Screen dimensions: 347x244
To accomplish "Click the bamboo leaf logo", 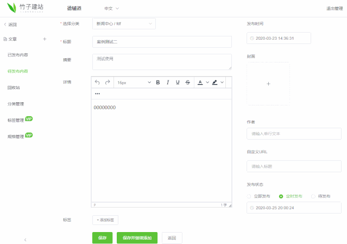I will [x=12, y=8].
